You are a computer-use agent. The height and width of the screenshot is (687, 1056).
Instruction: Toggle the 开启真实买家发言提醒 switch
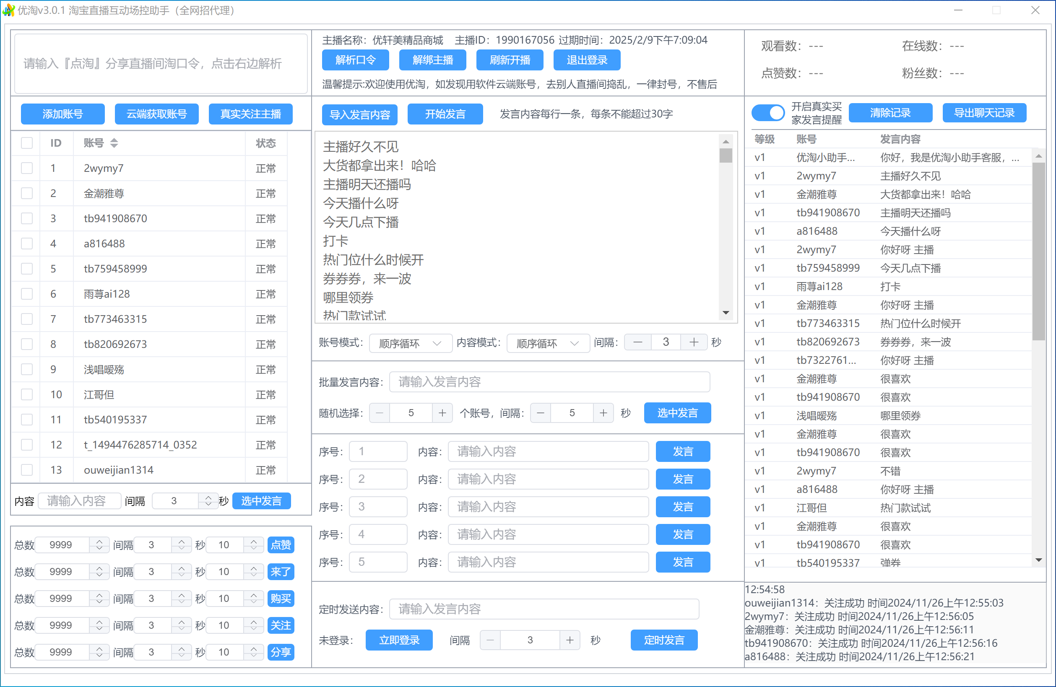(x=768, y=113)
